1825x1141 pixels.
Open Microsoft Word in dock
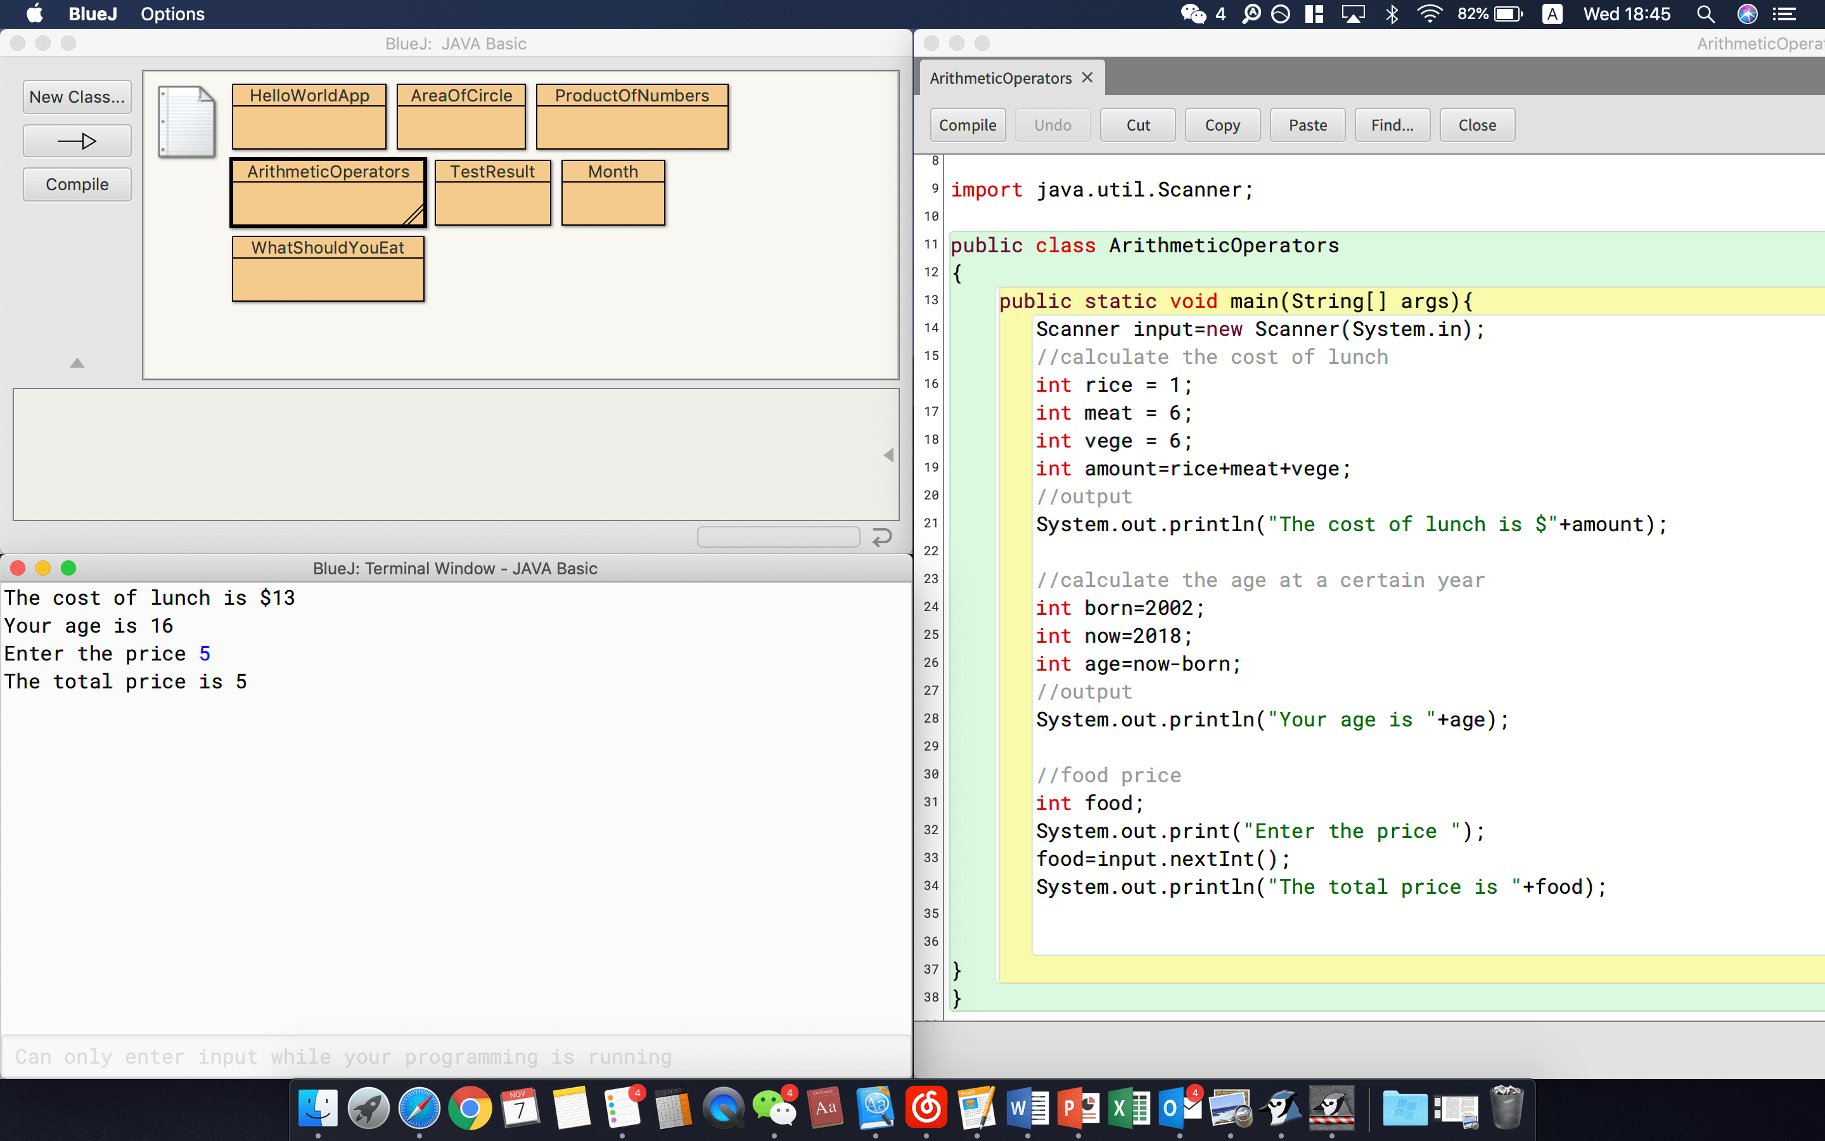pyautogui.click(x=1027, y=1109)
